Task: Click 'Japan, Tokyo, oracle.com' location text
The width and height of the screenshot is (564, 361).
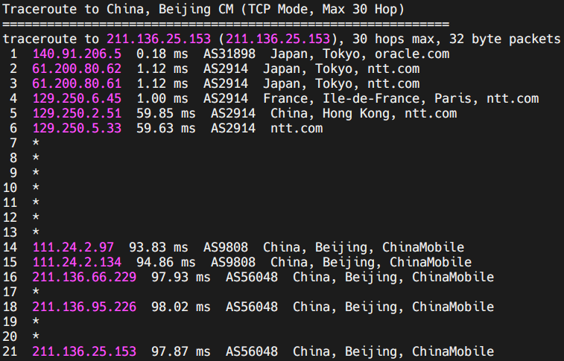Action: 360,54
